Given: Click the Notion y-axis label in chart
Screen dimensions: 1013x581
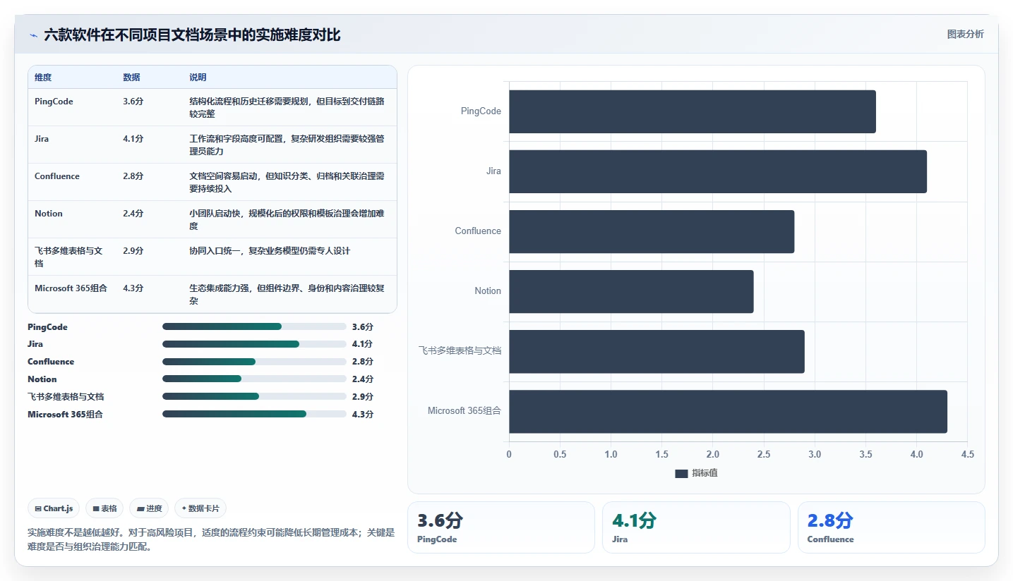Looking at the screenshot, I should coord(488,291).
